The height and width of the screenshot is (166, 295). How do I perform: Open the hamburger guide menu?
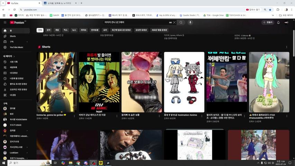[5, 22]
